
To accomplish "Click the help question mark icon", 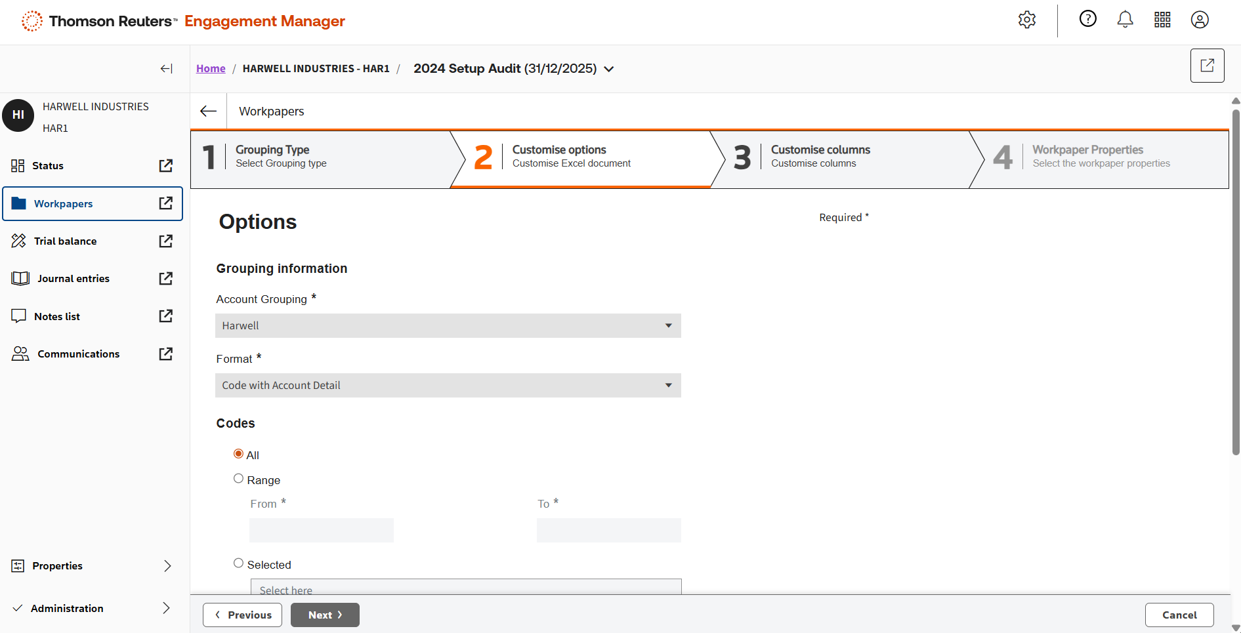I will pos(1087,19).
